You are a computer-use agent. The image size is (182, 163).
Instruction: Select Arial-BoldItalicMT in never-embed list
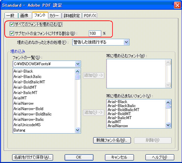(x=123, y=110)
